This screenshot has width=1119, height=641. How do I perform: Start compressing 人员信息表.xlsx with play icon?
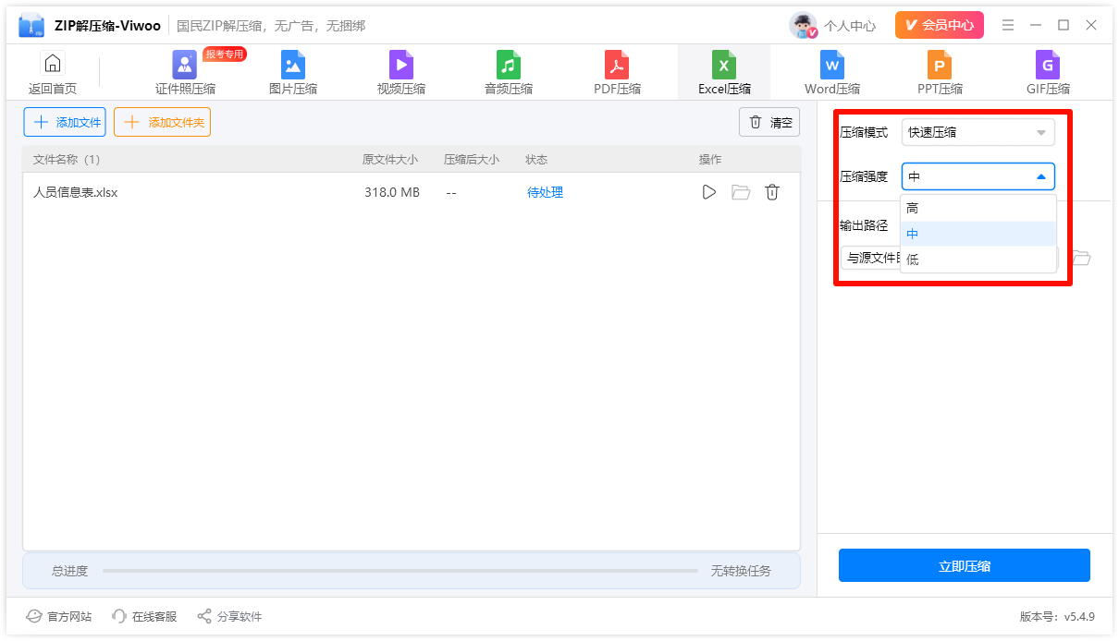(709, 192)
